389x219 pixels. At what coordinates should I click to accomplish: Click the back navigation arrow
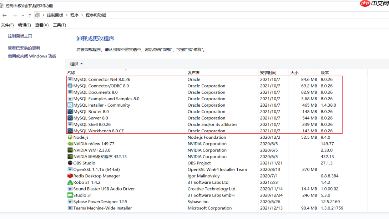[x=4, y=15]
